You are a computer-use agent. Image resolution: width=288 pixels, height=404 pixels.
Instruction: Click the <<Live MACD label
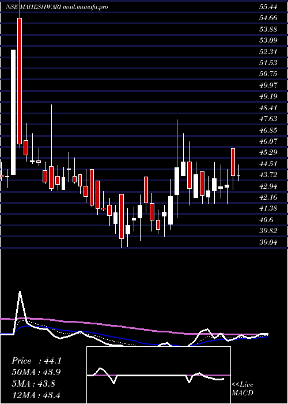point(242,389)
